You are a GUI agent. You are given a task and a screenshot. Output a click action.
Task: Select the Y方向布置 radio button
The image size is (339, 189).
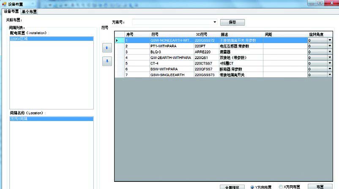click(x=253, y=186)
